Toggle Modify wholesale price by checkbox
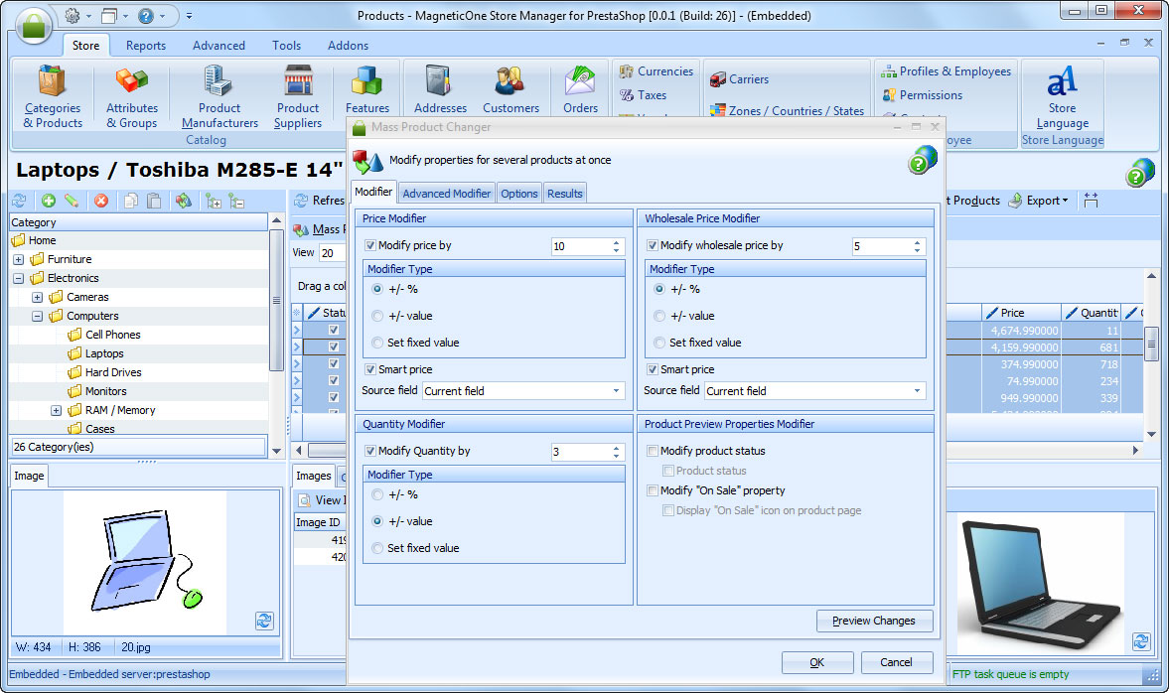Screen dimensions: 1169x693 click(653, 245)
